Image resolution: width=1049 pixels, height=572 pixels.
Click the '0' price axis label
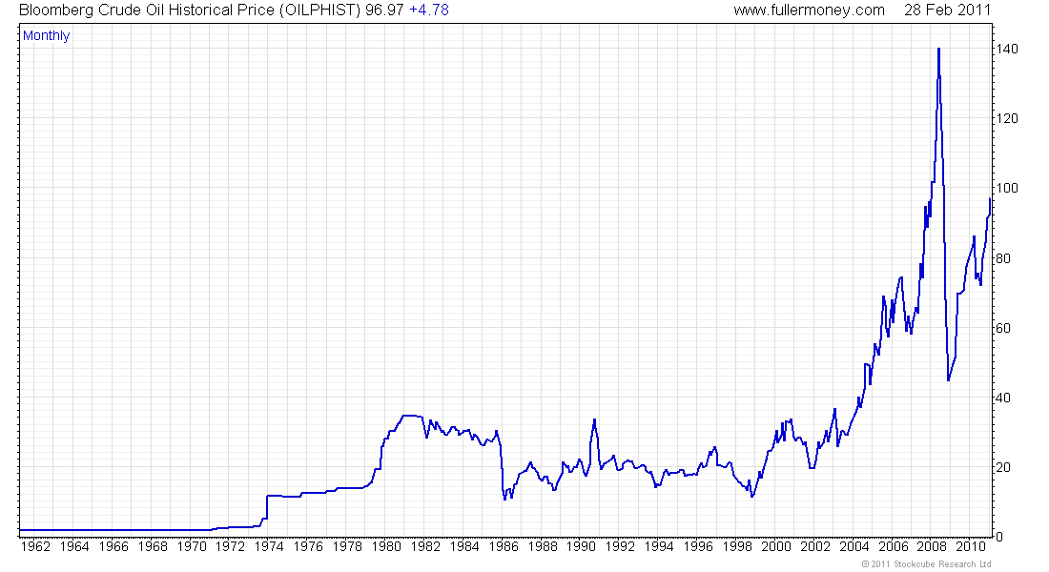[x=998, y=537]
